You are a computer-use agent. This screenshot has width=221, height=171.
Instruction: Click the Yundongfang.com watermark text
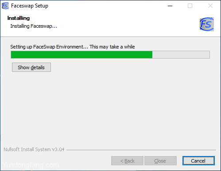[31, 165]
